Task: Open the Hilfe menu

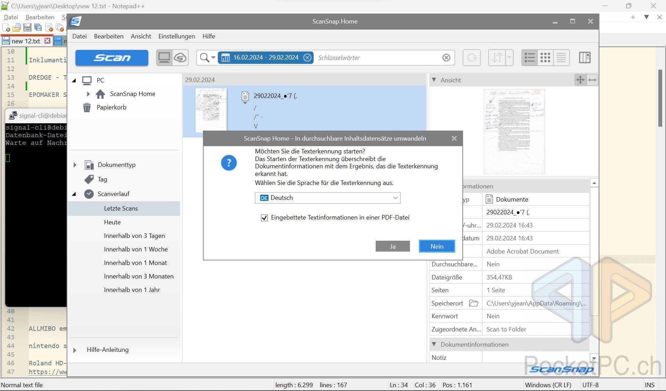Action: 209,36
